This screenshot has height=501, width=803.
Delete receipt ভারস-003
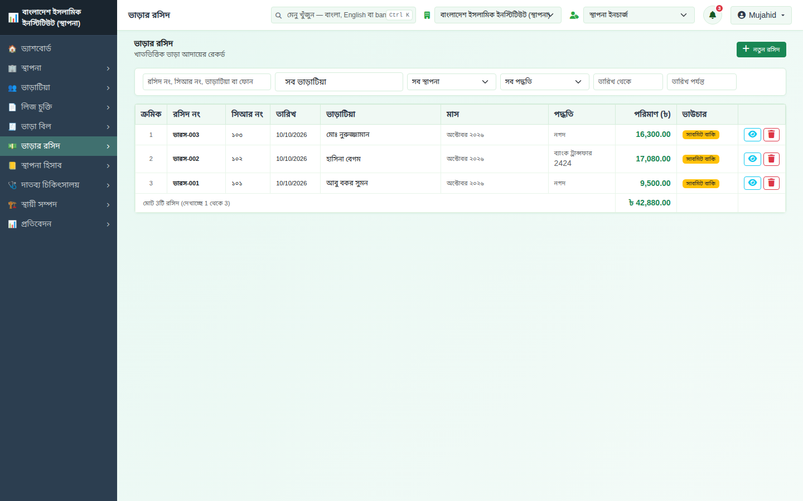click(771, 135)
